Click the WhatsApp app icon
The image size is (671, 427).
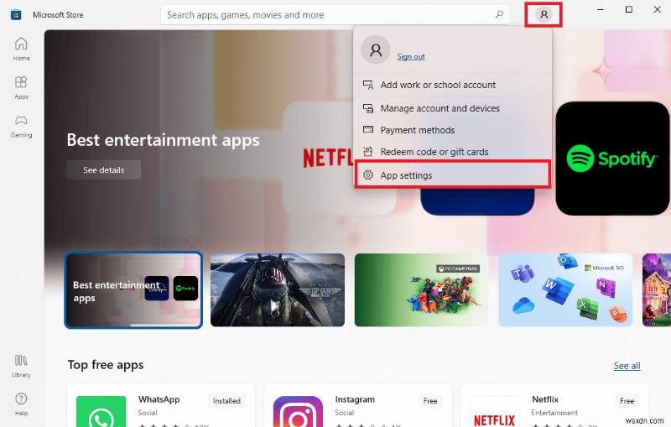click(x=101, y=411)
